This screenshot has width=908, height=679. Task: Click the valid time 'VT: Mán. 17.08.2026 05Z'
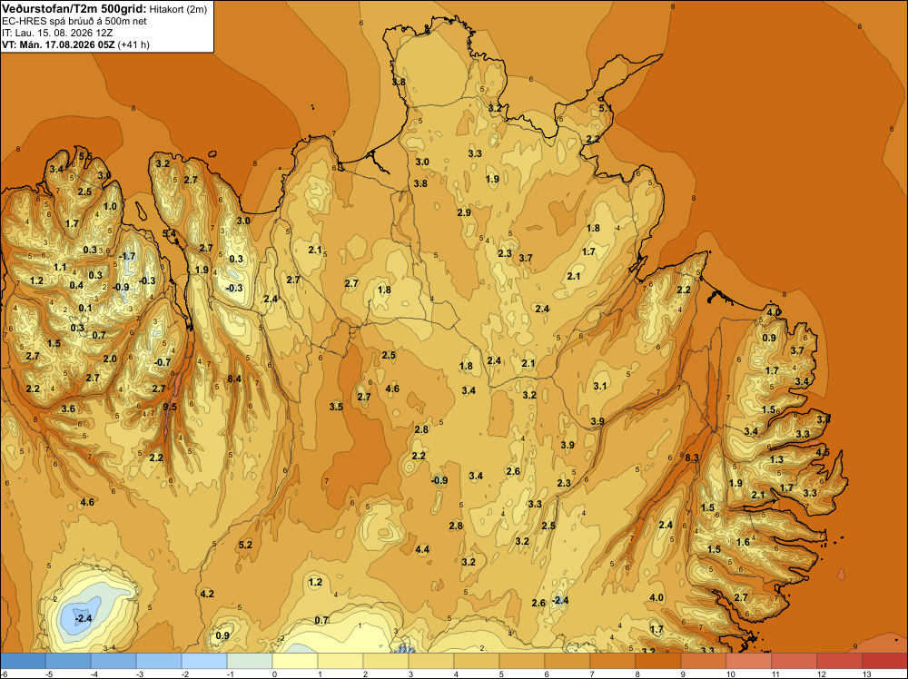tap(58, 44)
